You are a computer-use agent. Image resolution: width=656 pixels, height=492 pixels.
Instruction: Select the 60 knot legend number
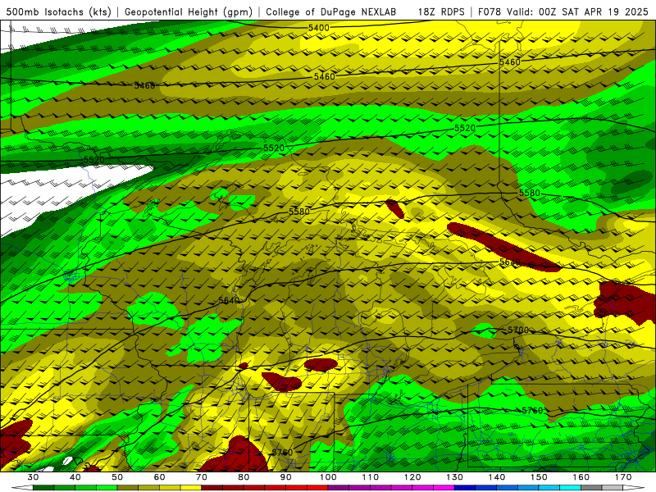pyautogui.click(x=159, y=477)
